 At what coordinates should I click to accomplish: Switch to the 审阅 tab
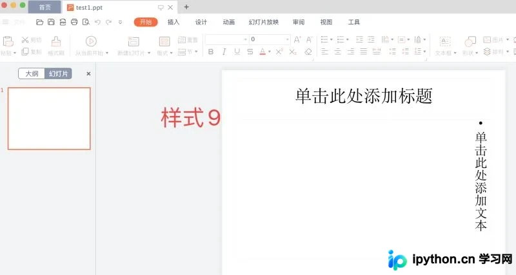(299, 22)
